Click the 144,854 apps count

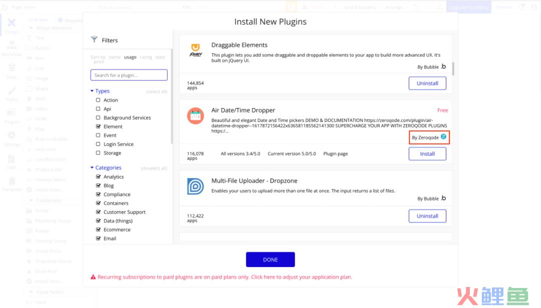click(195, 85)
